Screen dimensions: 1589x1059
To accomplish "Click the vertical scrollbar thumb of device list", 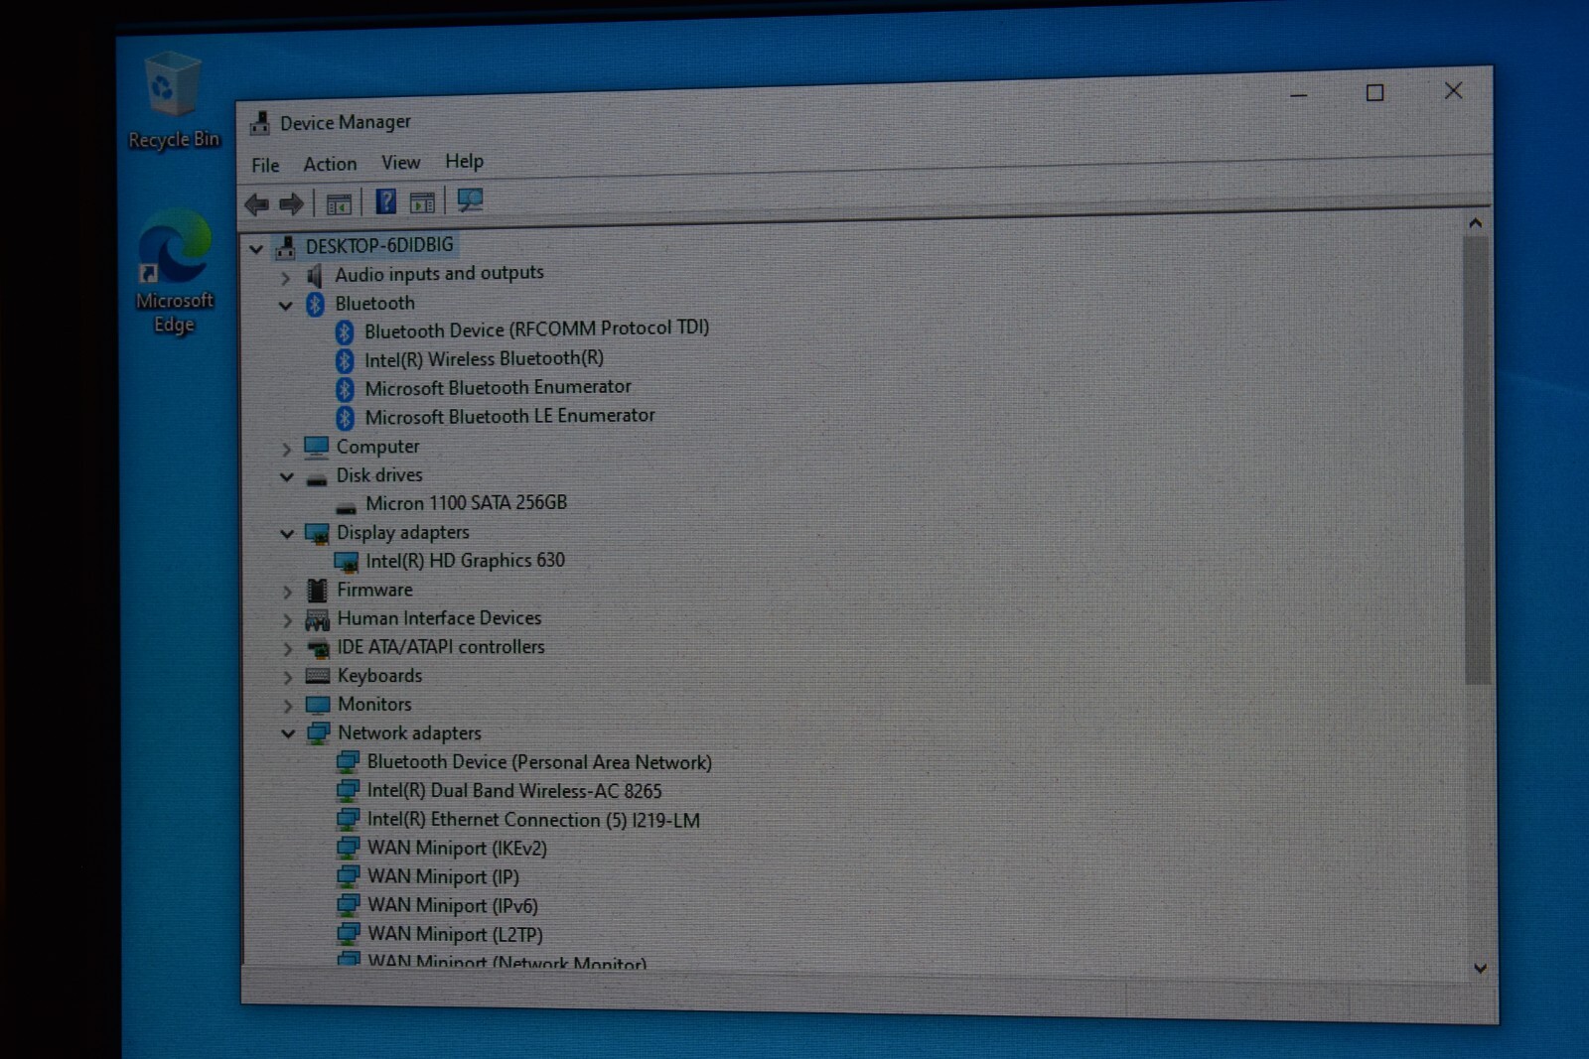I will coord(1477,460).
